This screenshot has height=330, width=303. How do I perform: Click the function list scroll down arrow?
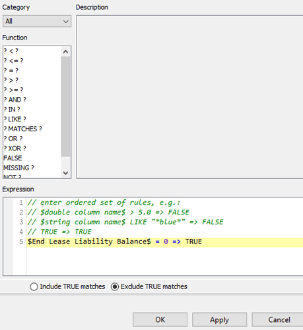tap(65, 173)
